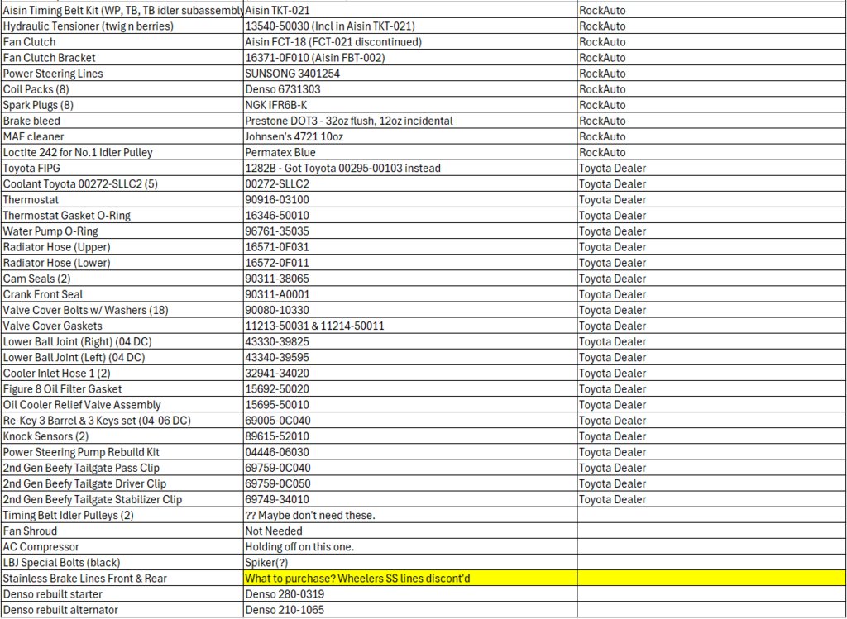Click the 'Loctite 242 for No.1 Idler Pulley' cell

pos(122,151)
